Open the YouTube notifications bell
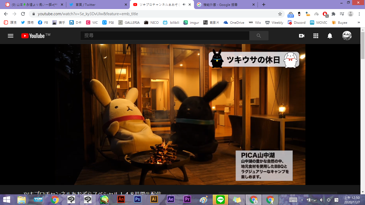The height and width of the screenshot is (205, 365). coord(330,36)
